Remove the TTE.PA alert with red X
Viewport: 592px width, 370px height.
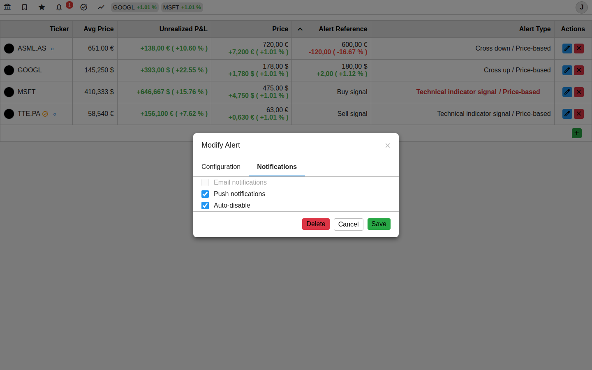pos(579,114)
